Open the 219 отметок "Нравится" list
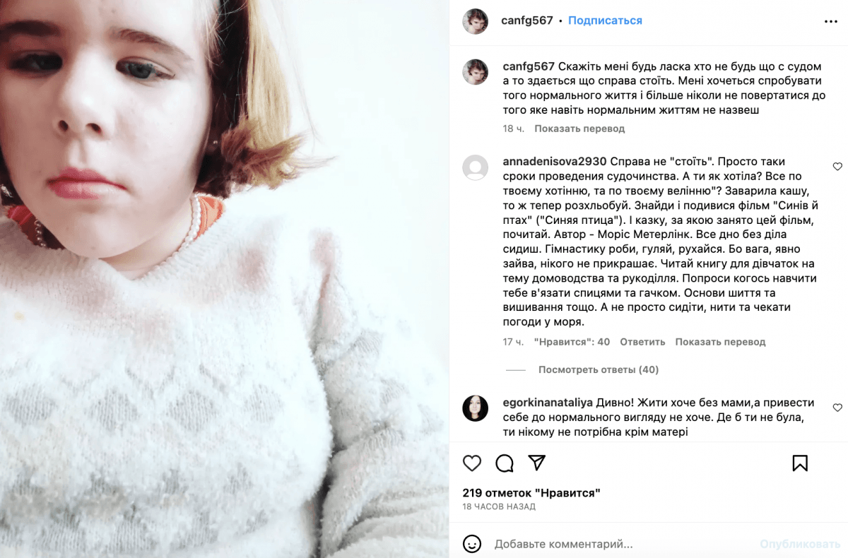Image resolution: width=848 pixels, height=558 pixels. [531, 492]
